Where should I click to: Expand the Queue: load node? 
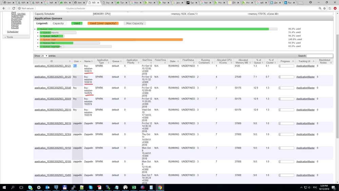click(38, 40)
